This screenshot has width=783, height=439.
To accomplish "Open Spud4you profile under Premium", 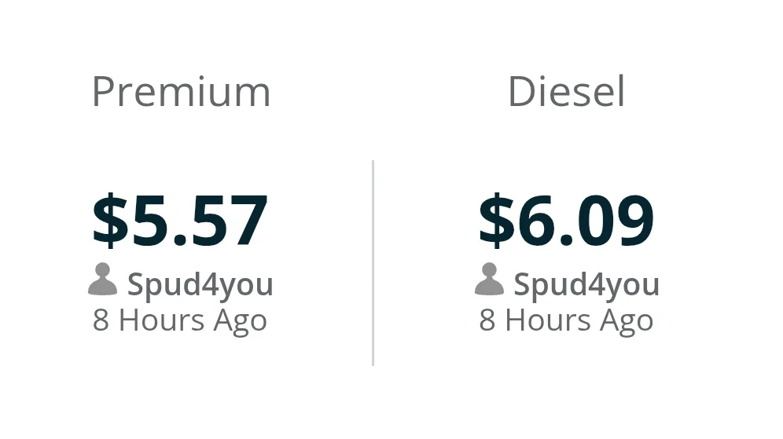I will [200, 284].
